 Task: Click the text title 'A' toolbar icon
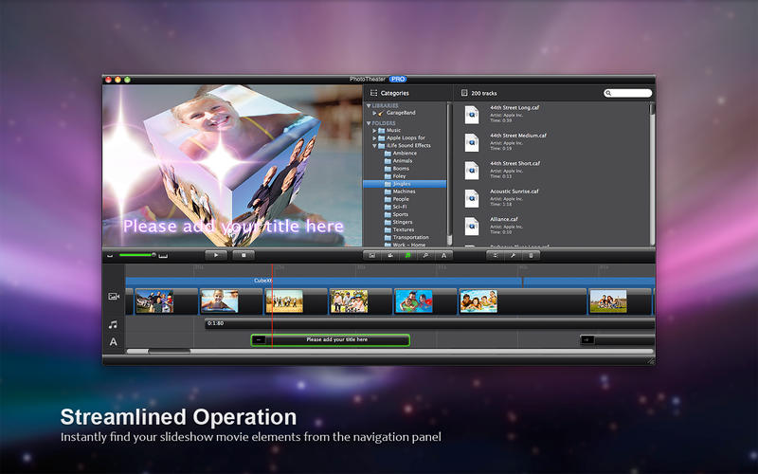point(442,255)
